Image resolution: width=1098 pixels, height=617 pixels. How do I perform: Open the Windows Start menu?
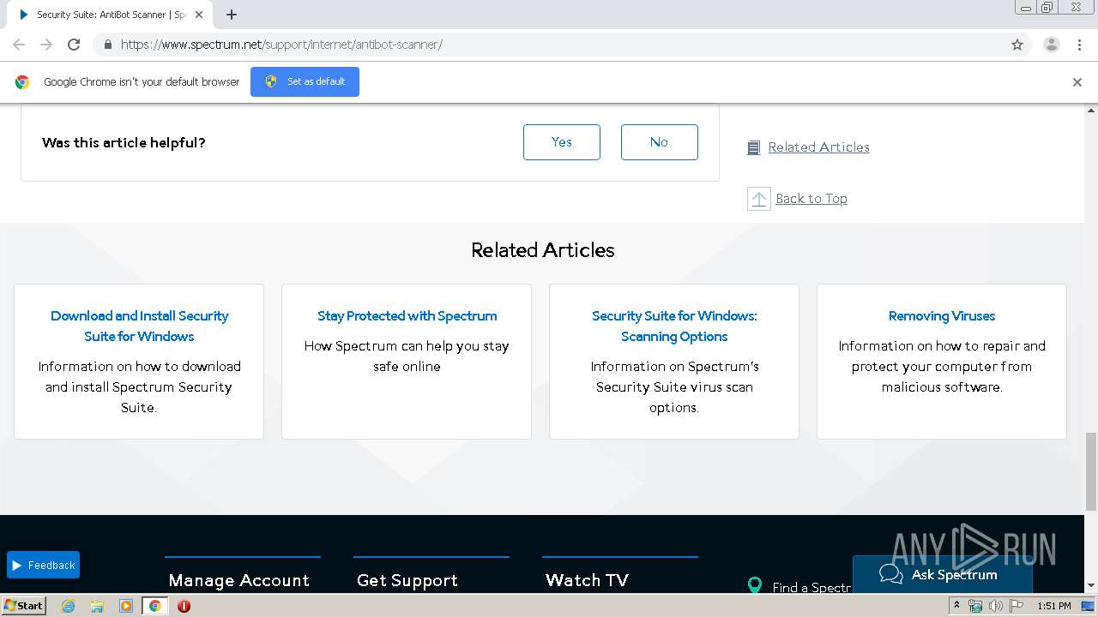click(x=24, y=606)
